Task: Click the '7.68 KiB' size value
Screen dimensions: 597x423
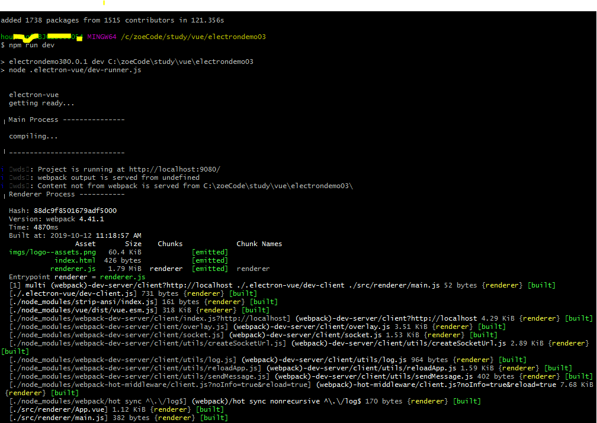Action: [577, 385]
